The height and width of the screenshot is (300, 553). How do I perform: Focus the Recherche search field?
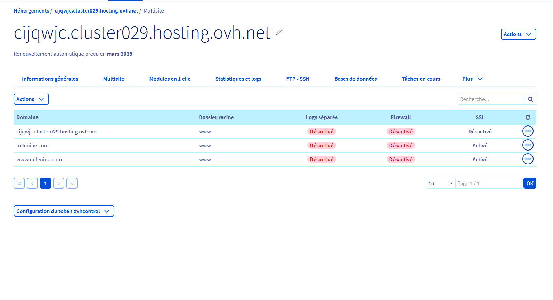coord(491,99)
